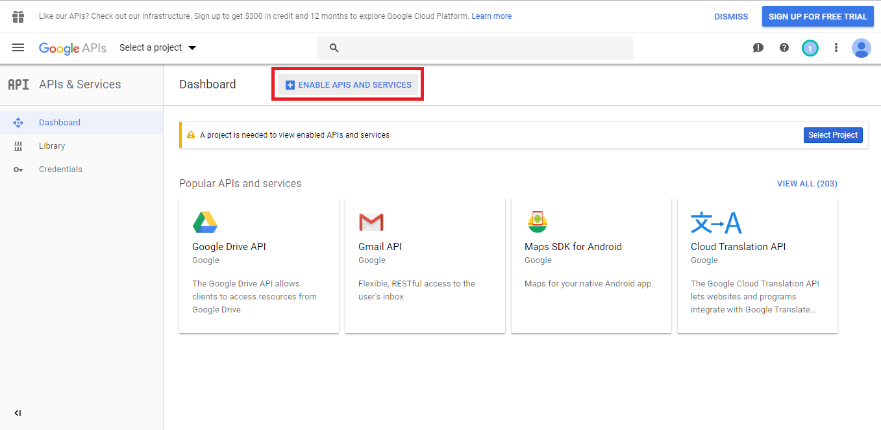Click the APIs & Services heading
Viewport: 881px width, 430px height.
coord(80,84)
